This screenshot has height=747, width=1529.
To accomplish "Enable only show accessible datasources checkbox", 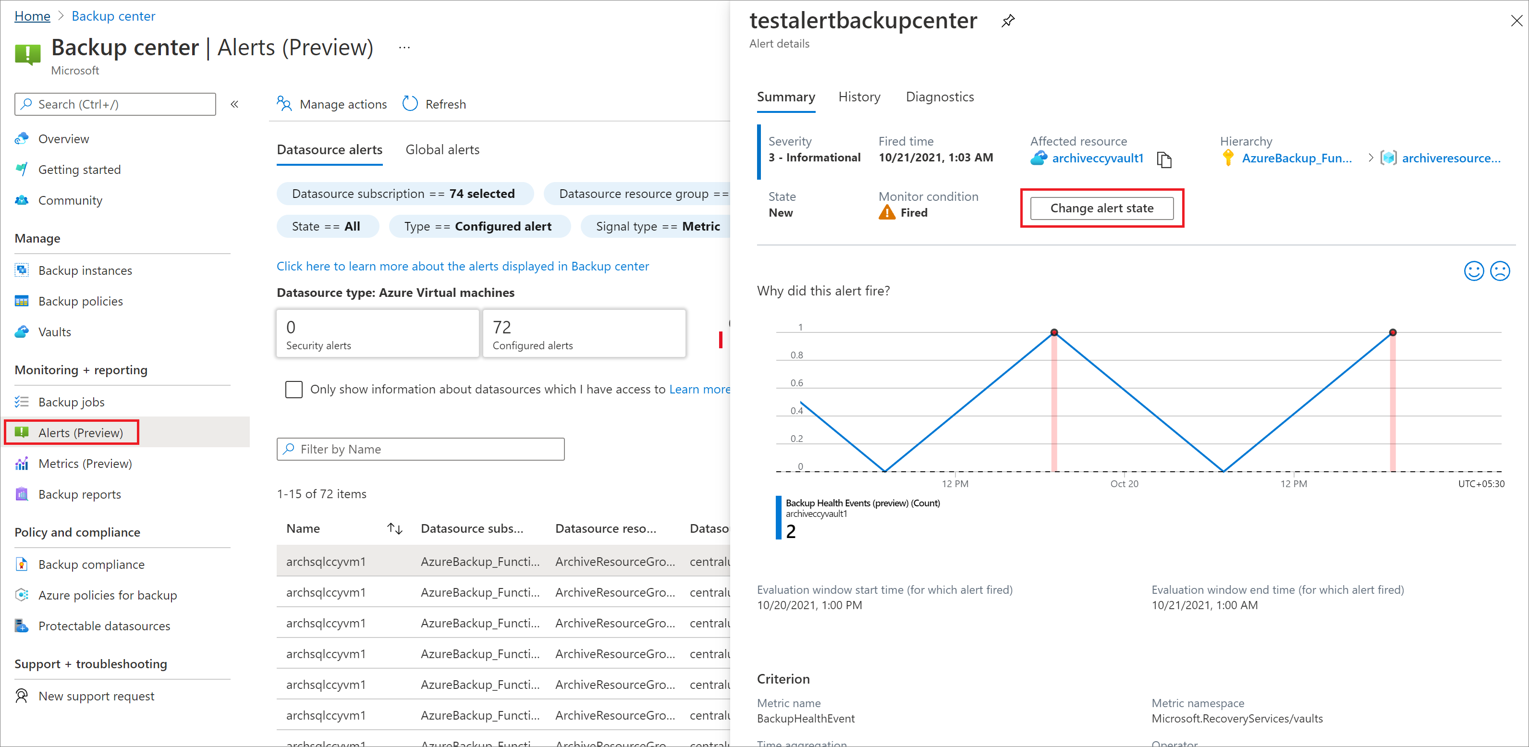I will [294, 390].
